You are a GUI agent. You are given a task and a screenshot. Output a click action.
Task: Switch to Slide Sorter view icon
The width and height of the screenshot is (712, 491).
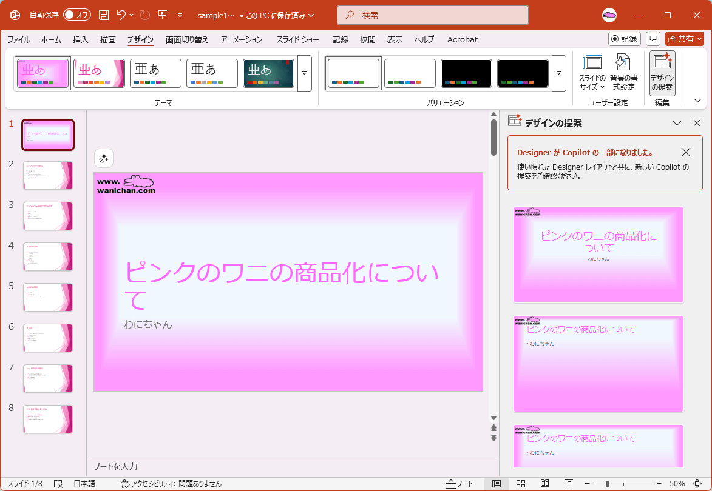click(520, 484)
